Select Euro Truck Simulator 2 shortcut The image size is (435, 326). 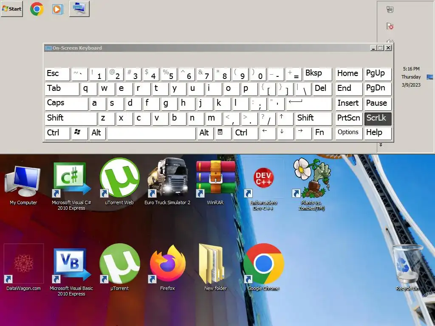click(167, 182)
